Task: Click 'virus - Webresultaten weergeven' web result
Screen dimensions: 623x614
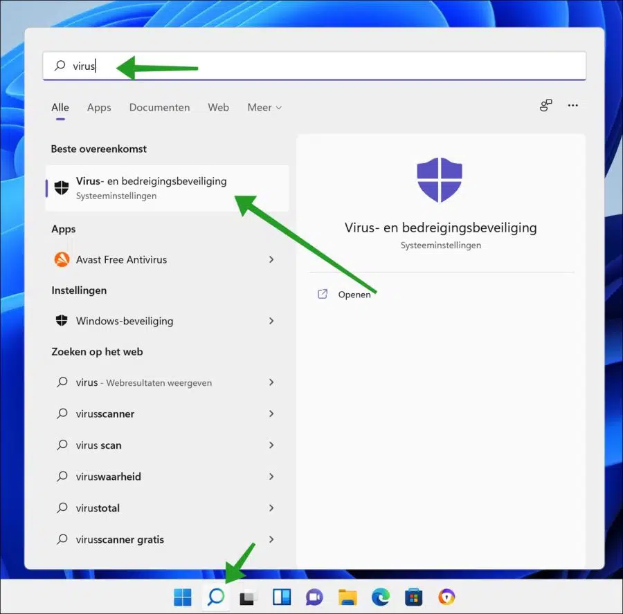Action: [x=168, y=382]
